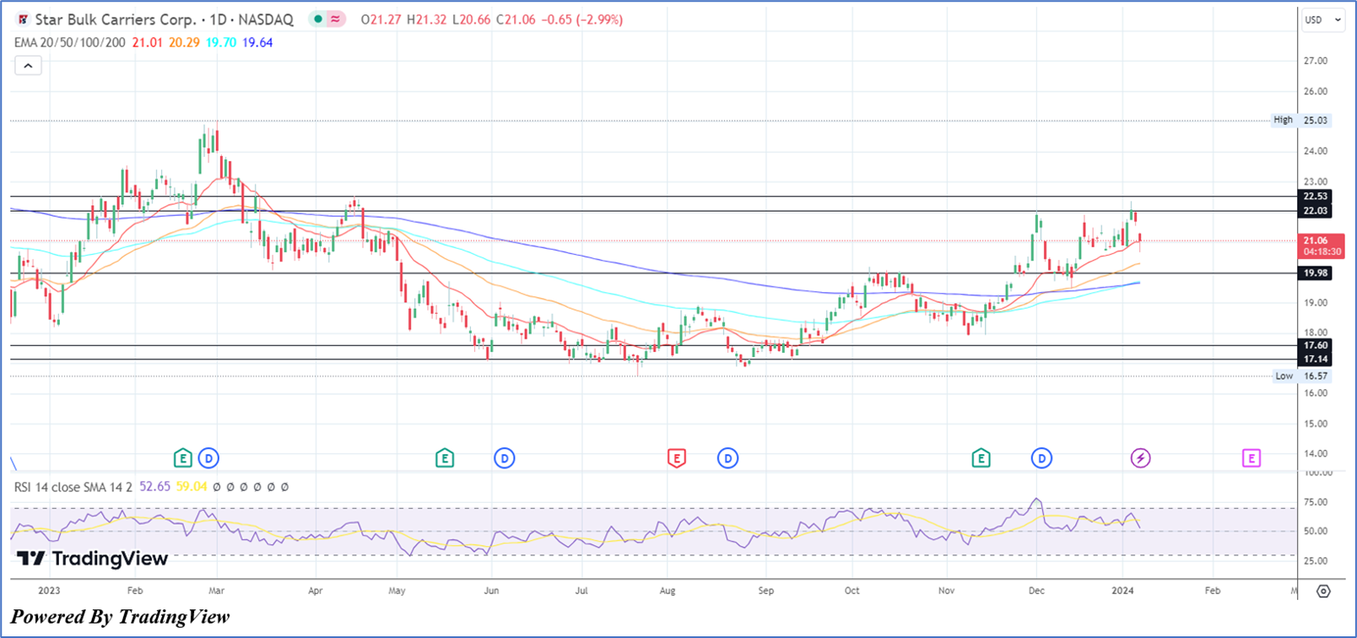The height and width of the screenshot is (638, 1357).
Task: Click the cyan EMA value 19.70
Action: pyautogui.click(x=221, y=42)
